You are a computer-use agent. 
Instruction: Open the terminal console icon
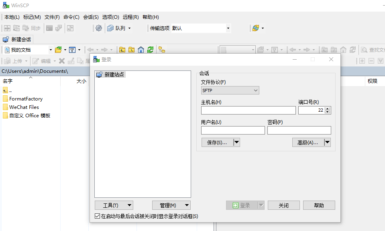(x=49, y=28)
